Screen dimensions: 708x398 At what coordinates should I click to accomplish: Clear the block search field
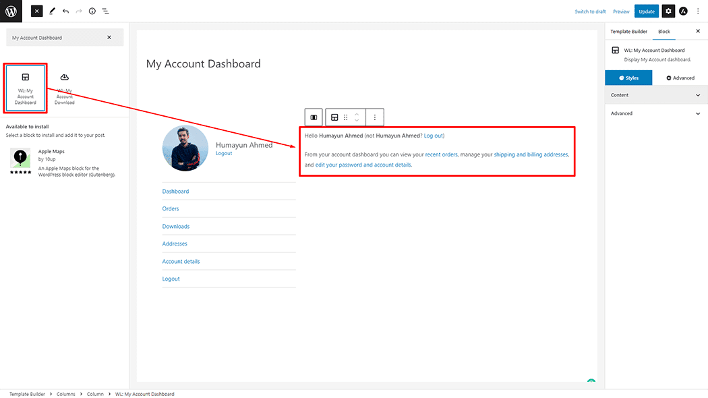coord(109,38)
